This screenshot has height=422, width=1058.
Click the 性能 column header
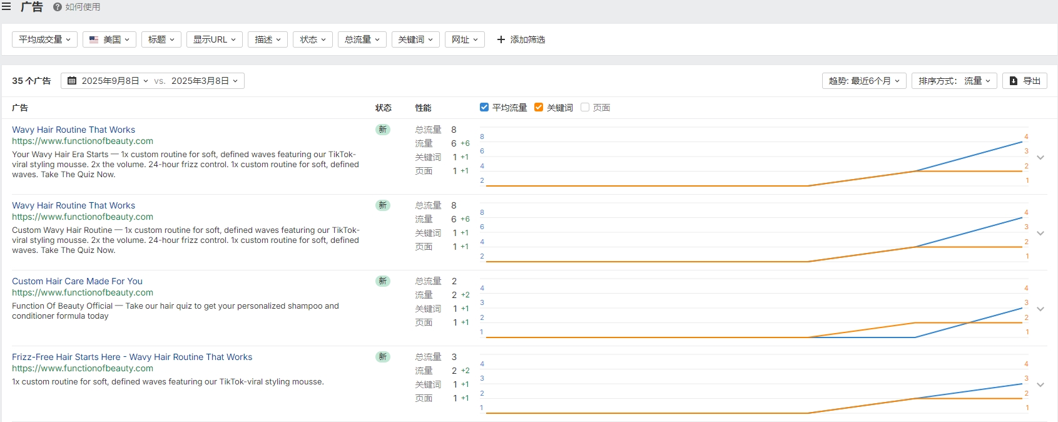[424, 108]
